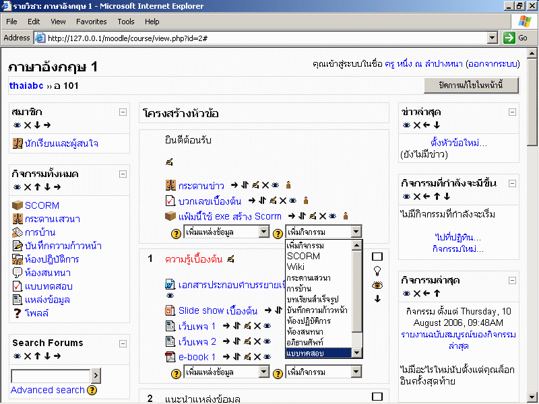Click the Search Forums text input field
Viewport: 539px width, 404px height.
[x=51, y=375]
